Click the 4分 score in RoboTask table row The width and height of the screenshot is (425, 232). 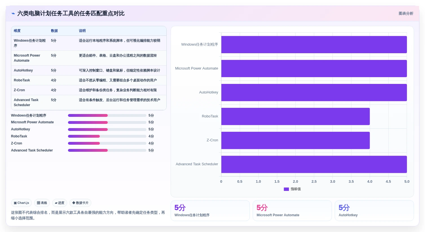coord(54,80)
